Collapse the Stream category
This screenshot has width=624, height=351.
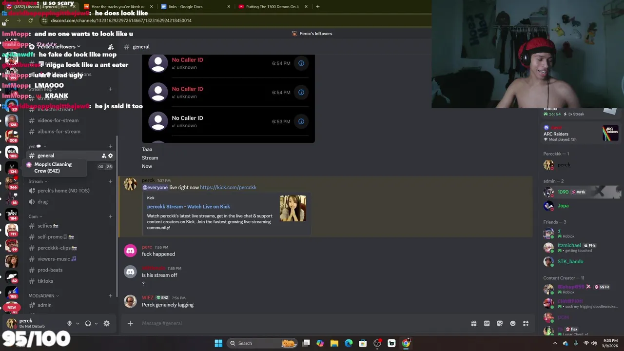click(x=38, y=181)
